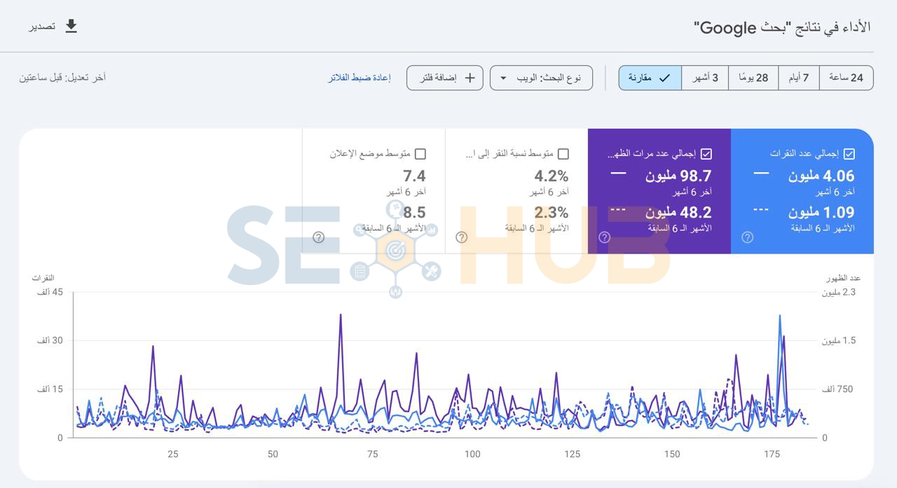The height and width of the screenshot is (488, 897).
Task: Click reset filters link
Action: 359,78
